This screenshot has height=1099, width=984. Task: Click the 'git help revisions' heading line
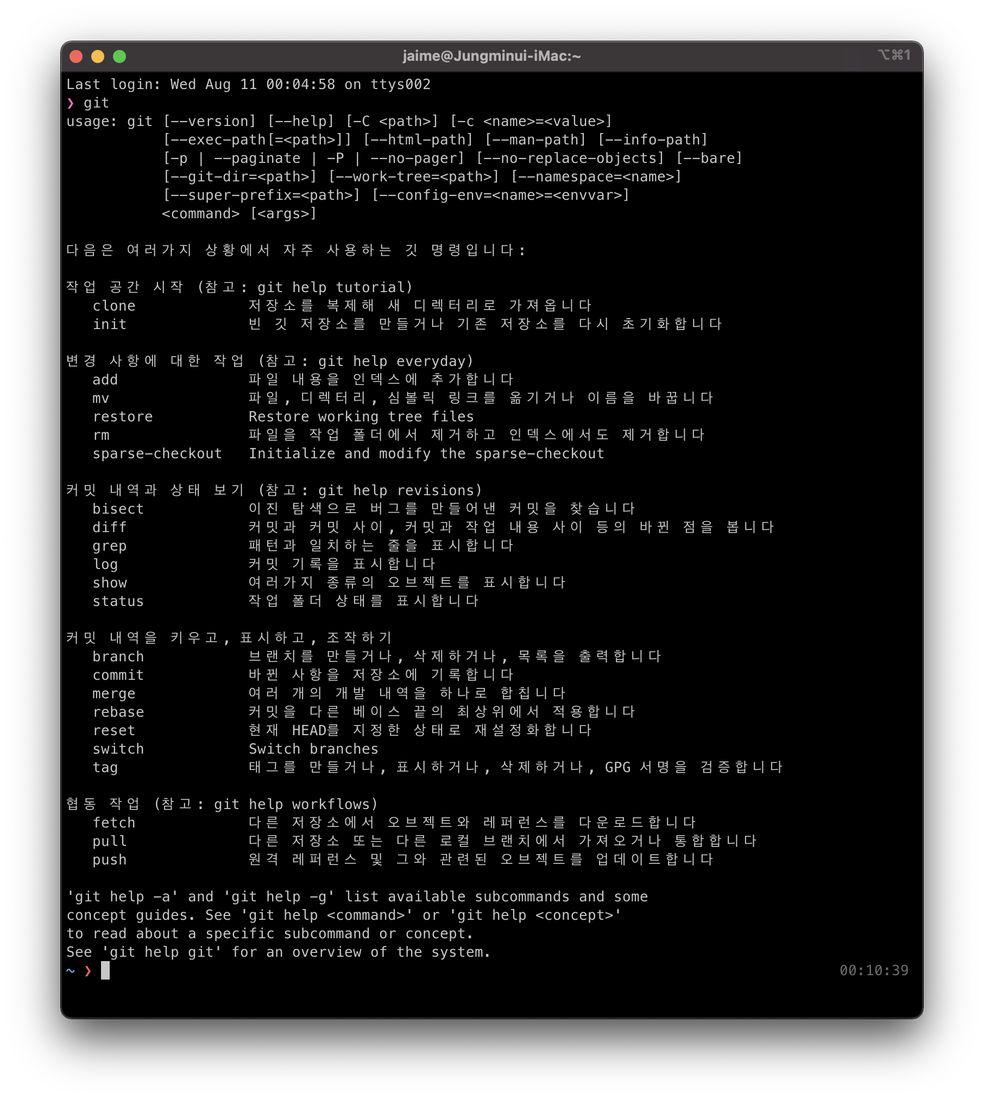(274, 491)
